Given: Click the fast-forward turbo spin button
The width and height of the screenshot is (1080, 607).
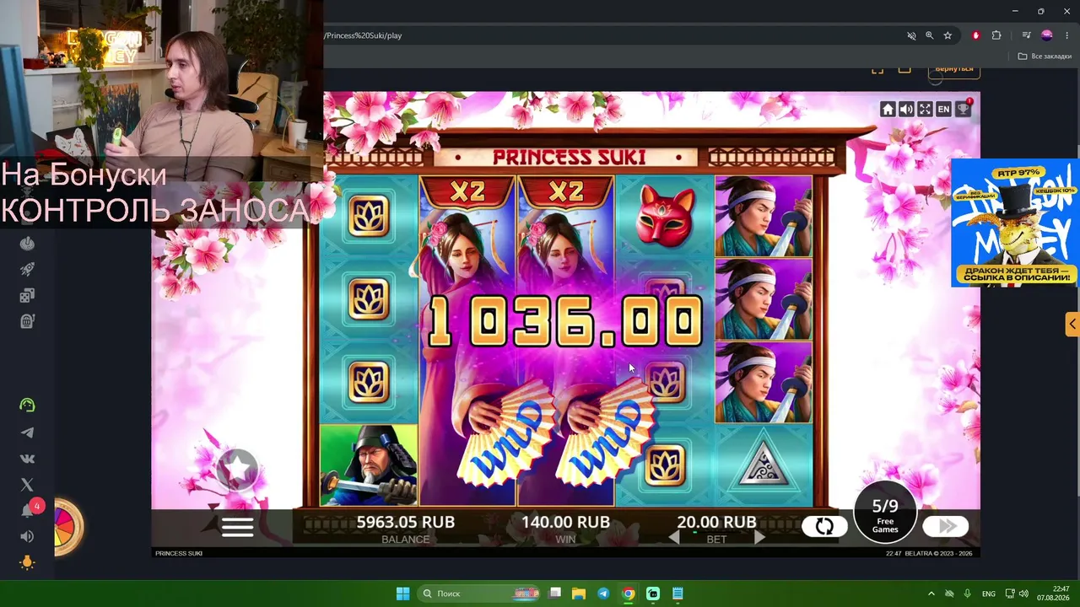Looking at the screenshot, I should (x=946, y=526).
